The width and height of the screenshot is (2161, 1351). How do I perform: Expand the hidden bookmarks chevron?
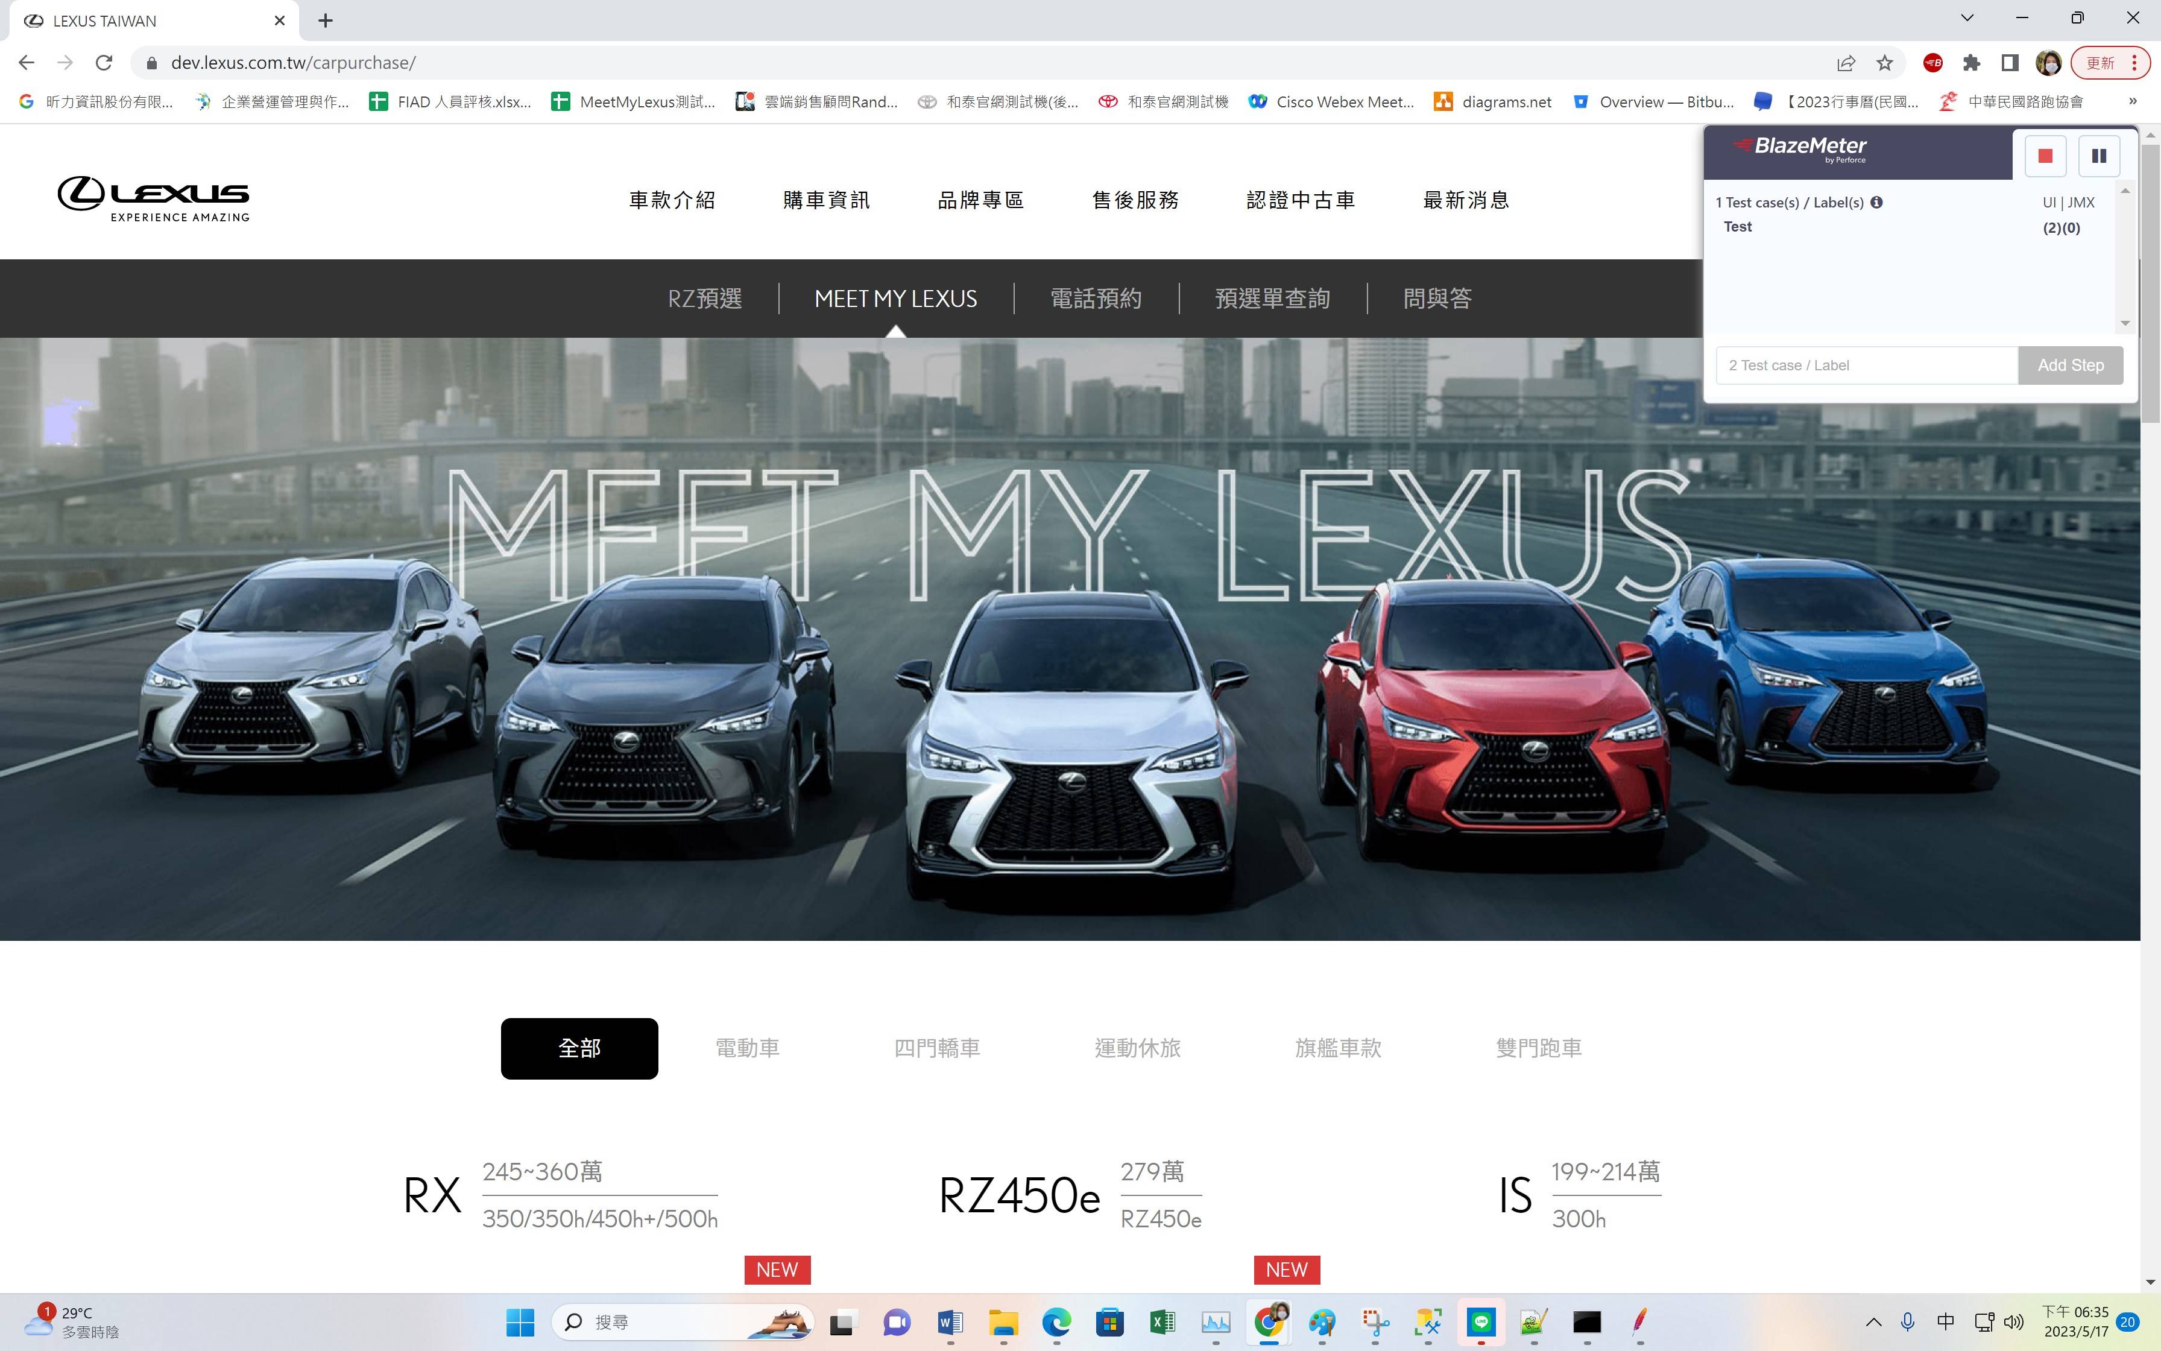click(2133, 101)
